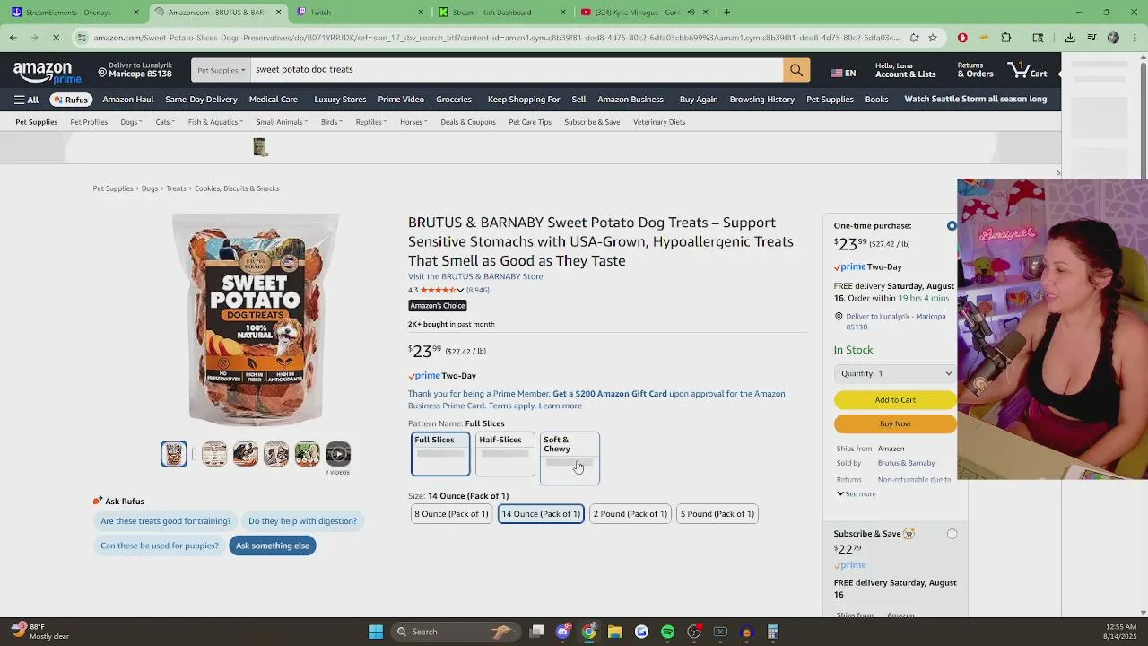Viewport: 1148px width, 646px height.
Task: Open OBS Studio from the taskbar
Action: tap(693, 632)
